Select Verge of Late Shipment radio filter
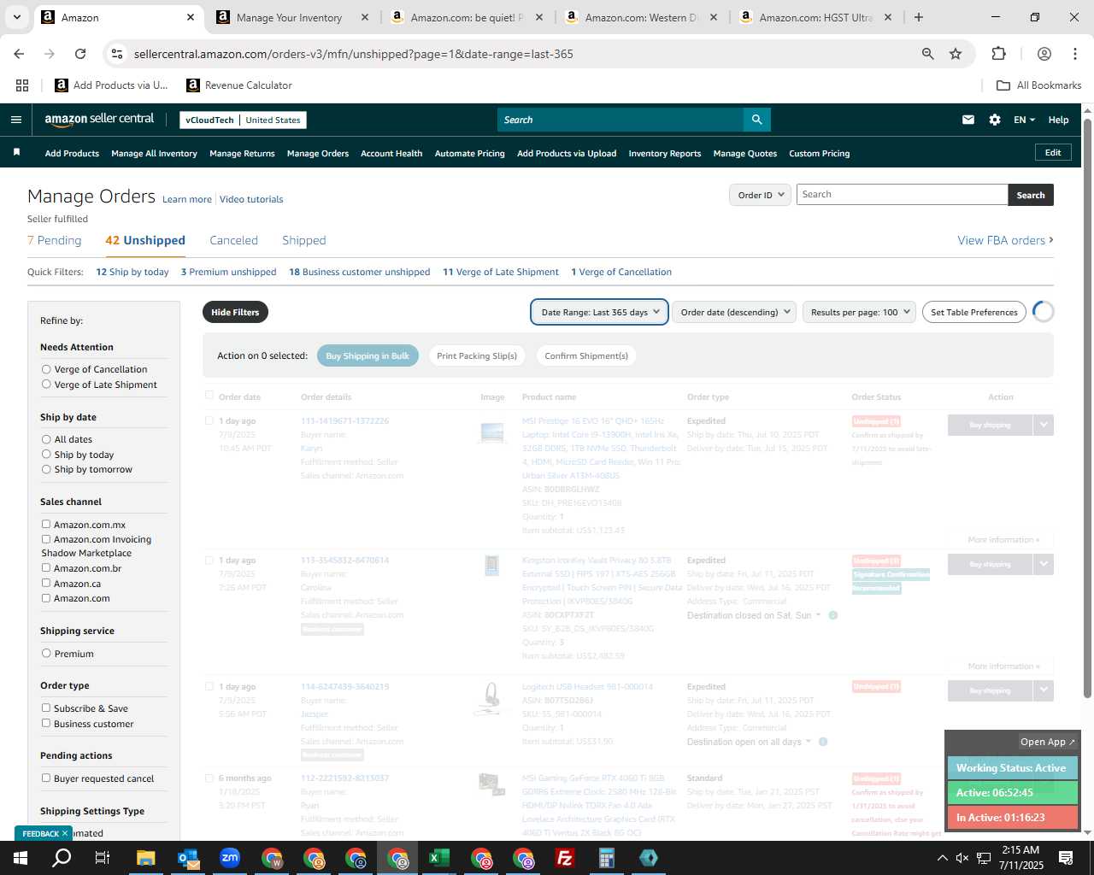Screen dimensions: 1094x875 46,385
